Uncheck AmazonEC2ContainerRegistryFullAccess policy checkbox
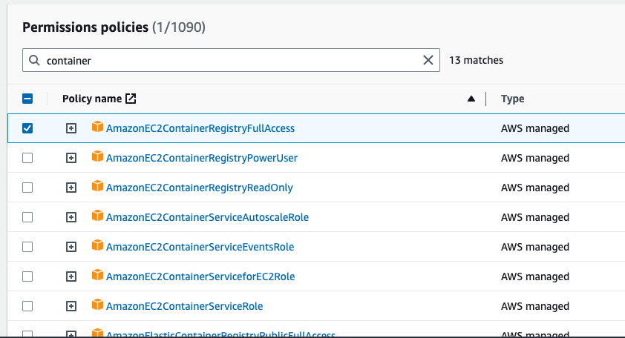 (x=27, y=128)
